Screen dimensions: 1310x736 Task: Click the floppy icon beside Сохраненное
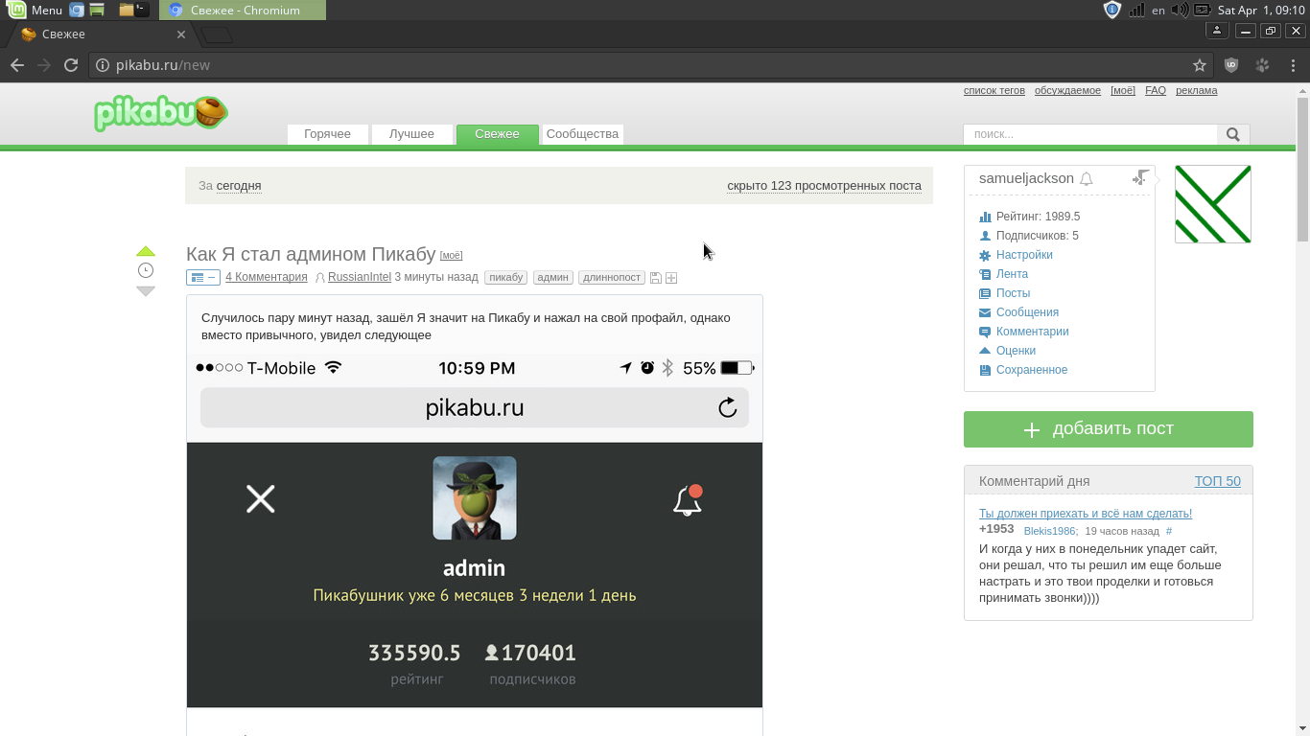(x=985, y=370)
